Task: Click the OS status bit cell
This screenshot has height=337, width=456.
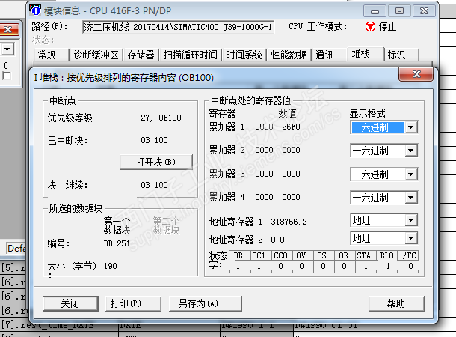Action: [323, 266]
